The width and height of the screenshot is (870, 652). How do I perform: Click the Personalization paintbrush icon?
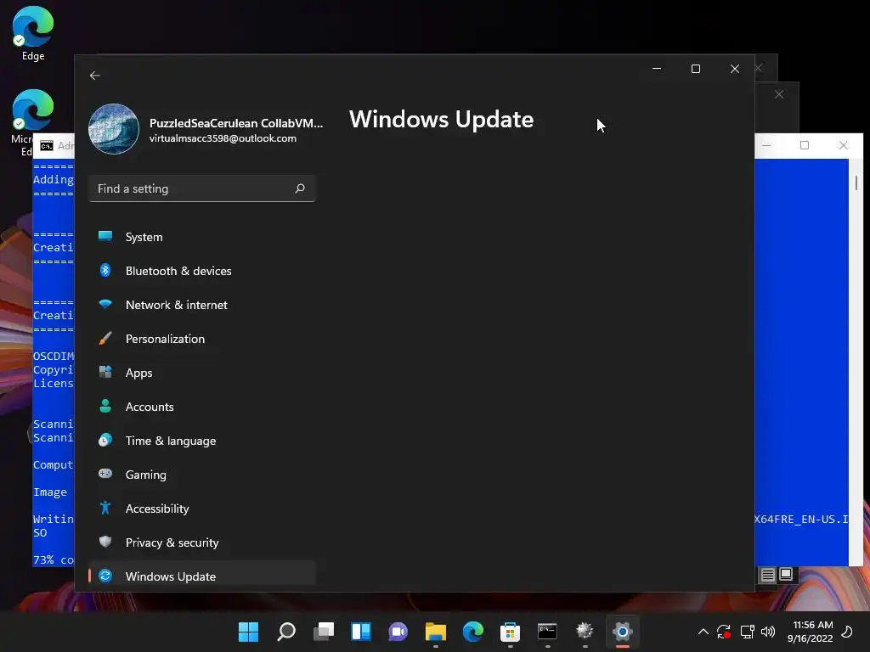pyautogui.click(x=105, y=338)
